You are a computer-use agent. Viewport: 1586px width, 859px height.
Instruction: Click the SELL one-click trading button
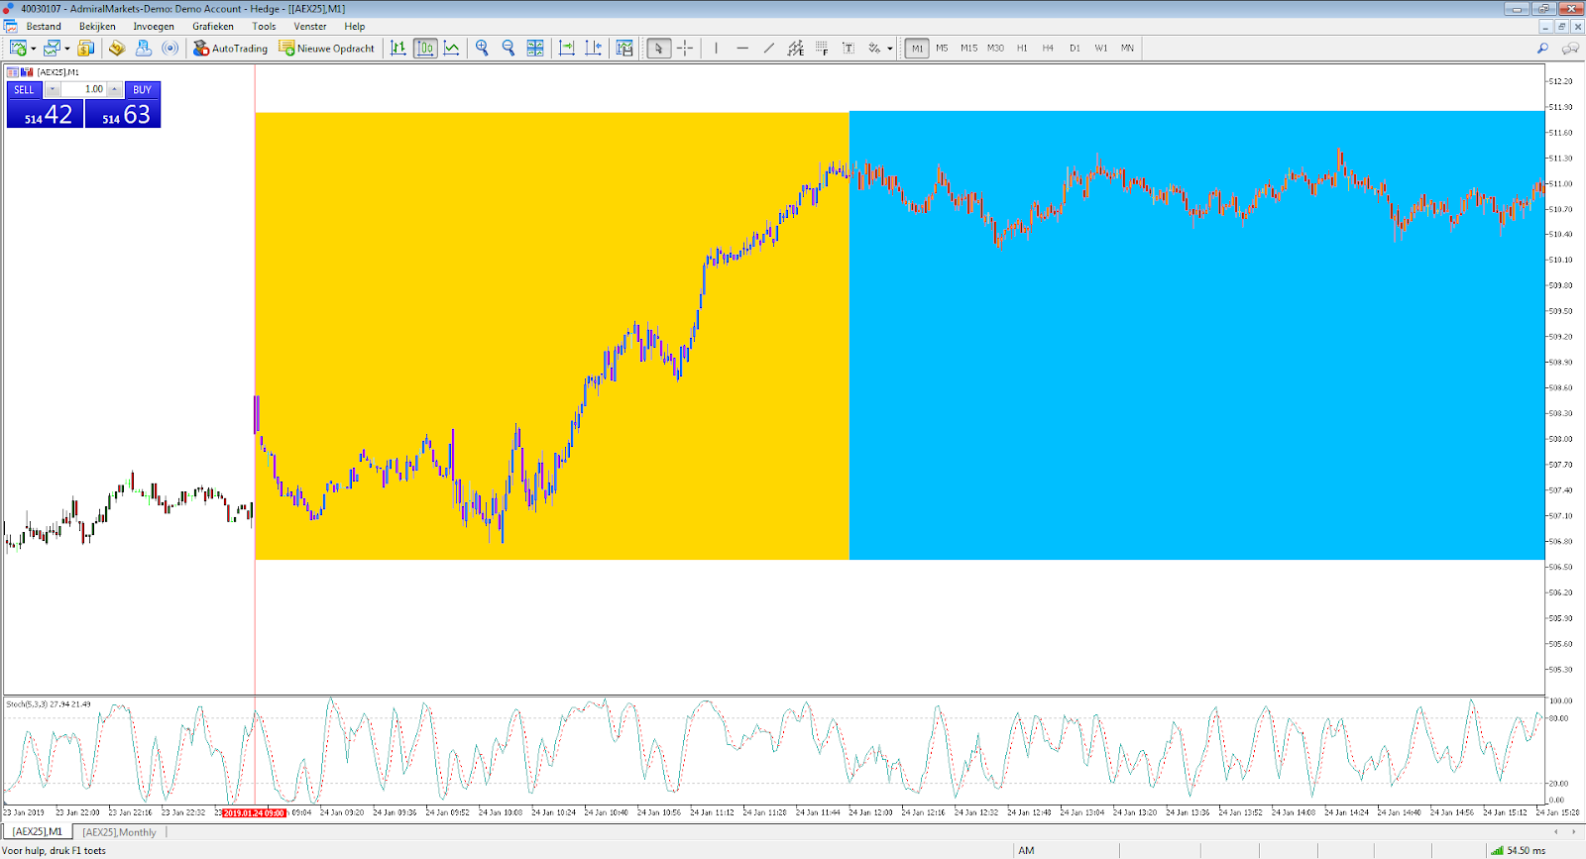pyautogui.click(x=24, y=90)
